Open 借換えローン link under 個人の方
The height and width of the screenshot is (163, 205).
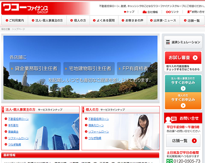click(x=96, y=125)
